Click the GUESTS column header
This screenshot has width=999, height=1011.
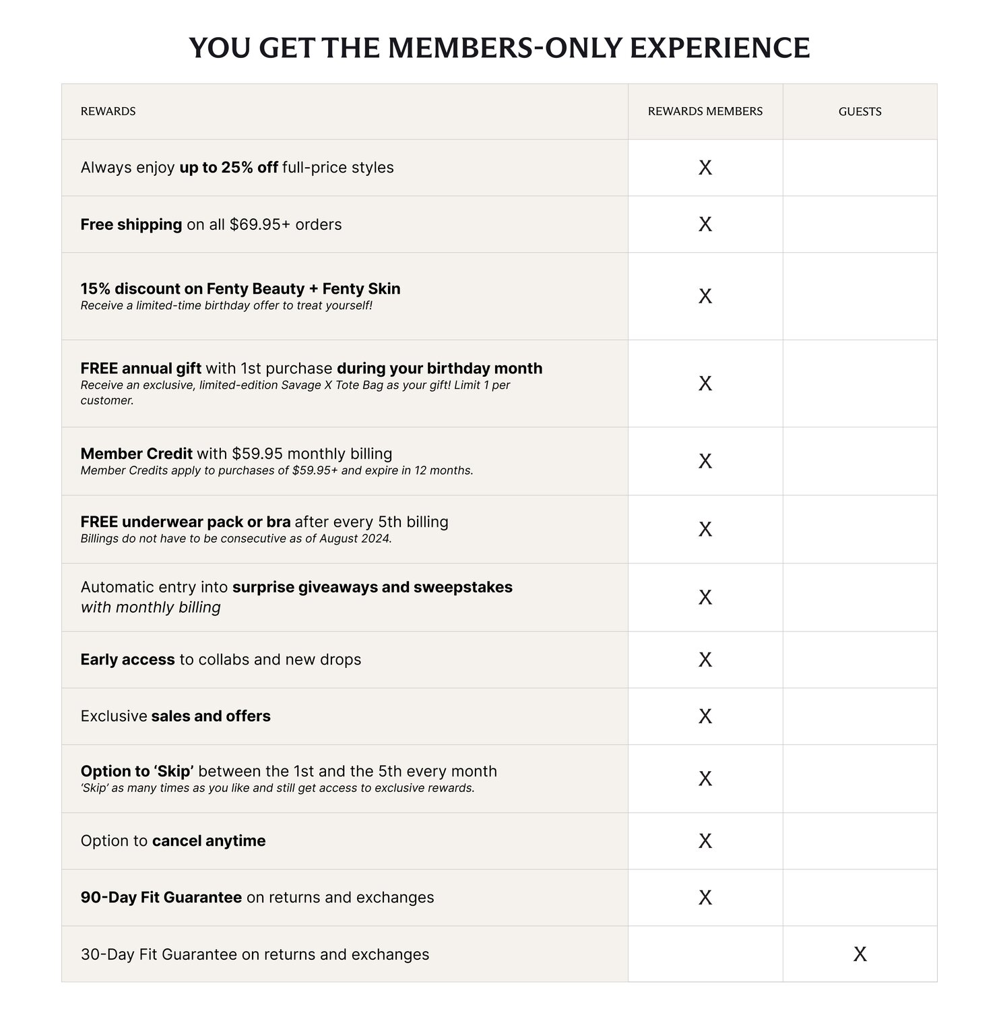(860, 112)
